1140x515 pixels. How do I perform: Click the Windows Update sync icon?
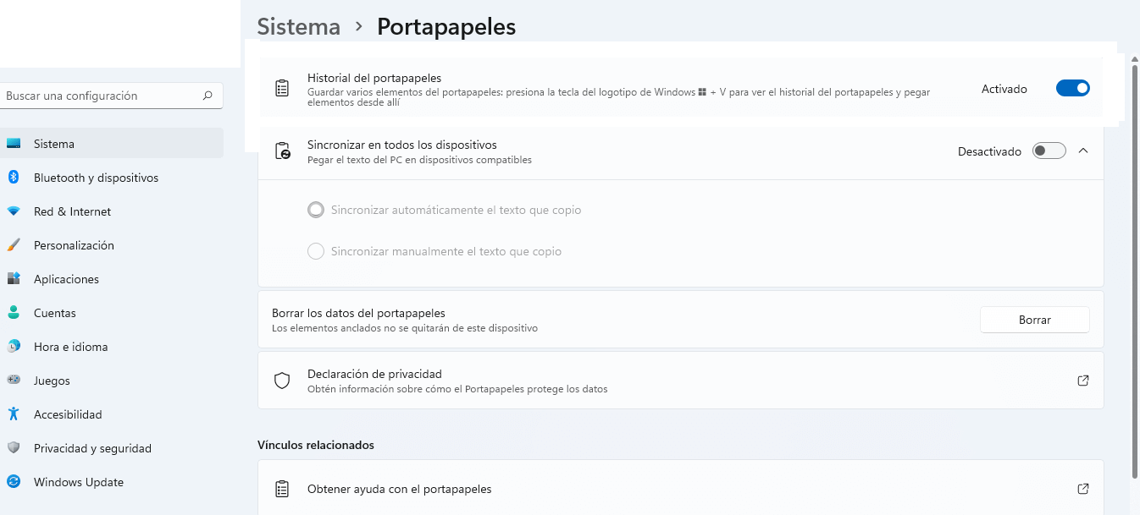[x=14, y=482]
